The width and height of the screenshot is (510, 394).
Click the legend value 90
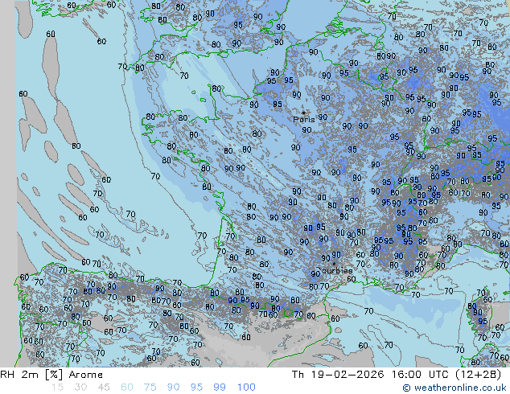coord(173,388)
